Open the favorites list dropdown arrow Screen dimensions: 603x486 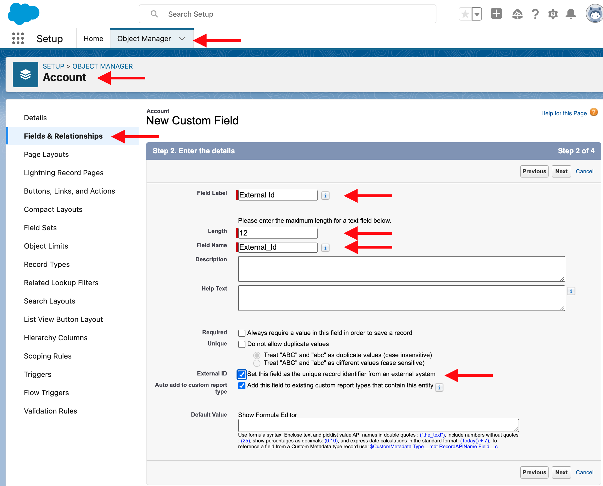(476, 14)
